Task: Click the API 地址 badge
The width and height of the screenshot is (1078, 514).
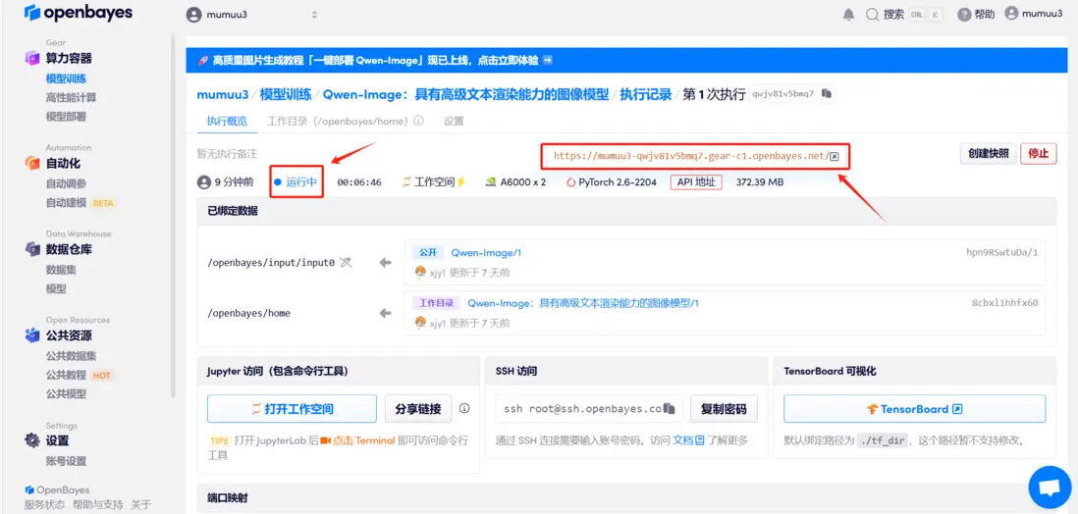Action: pos(696,182)
